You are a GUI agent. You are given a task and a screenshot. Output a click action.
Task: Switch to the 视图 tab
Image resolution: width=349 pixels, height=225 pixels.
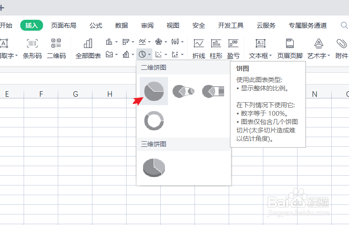(x=173, y=25)
